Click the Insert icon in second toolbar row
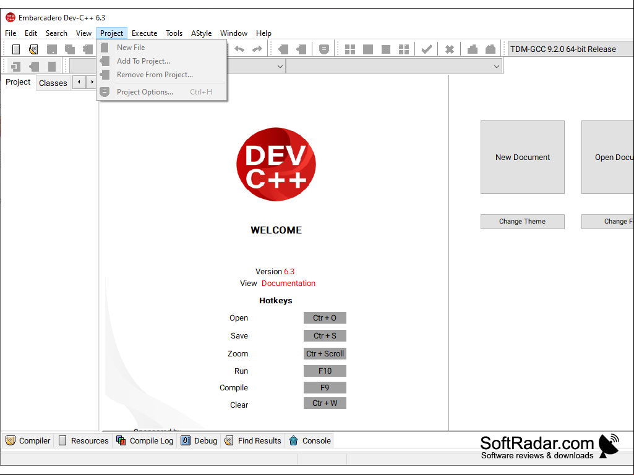 click(x=15, y=66)
